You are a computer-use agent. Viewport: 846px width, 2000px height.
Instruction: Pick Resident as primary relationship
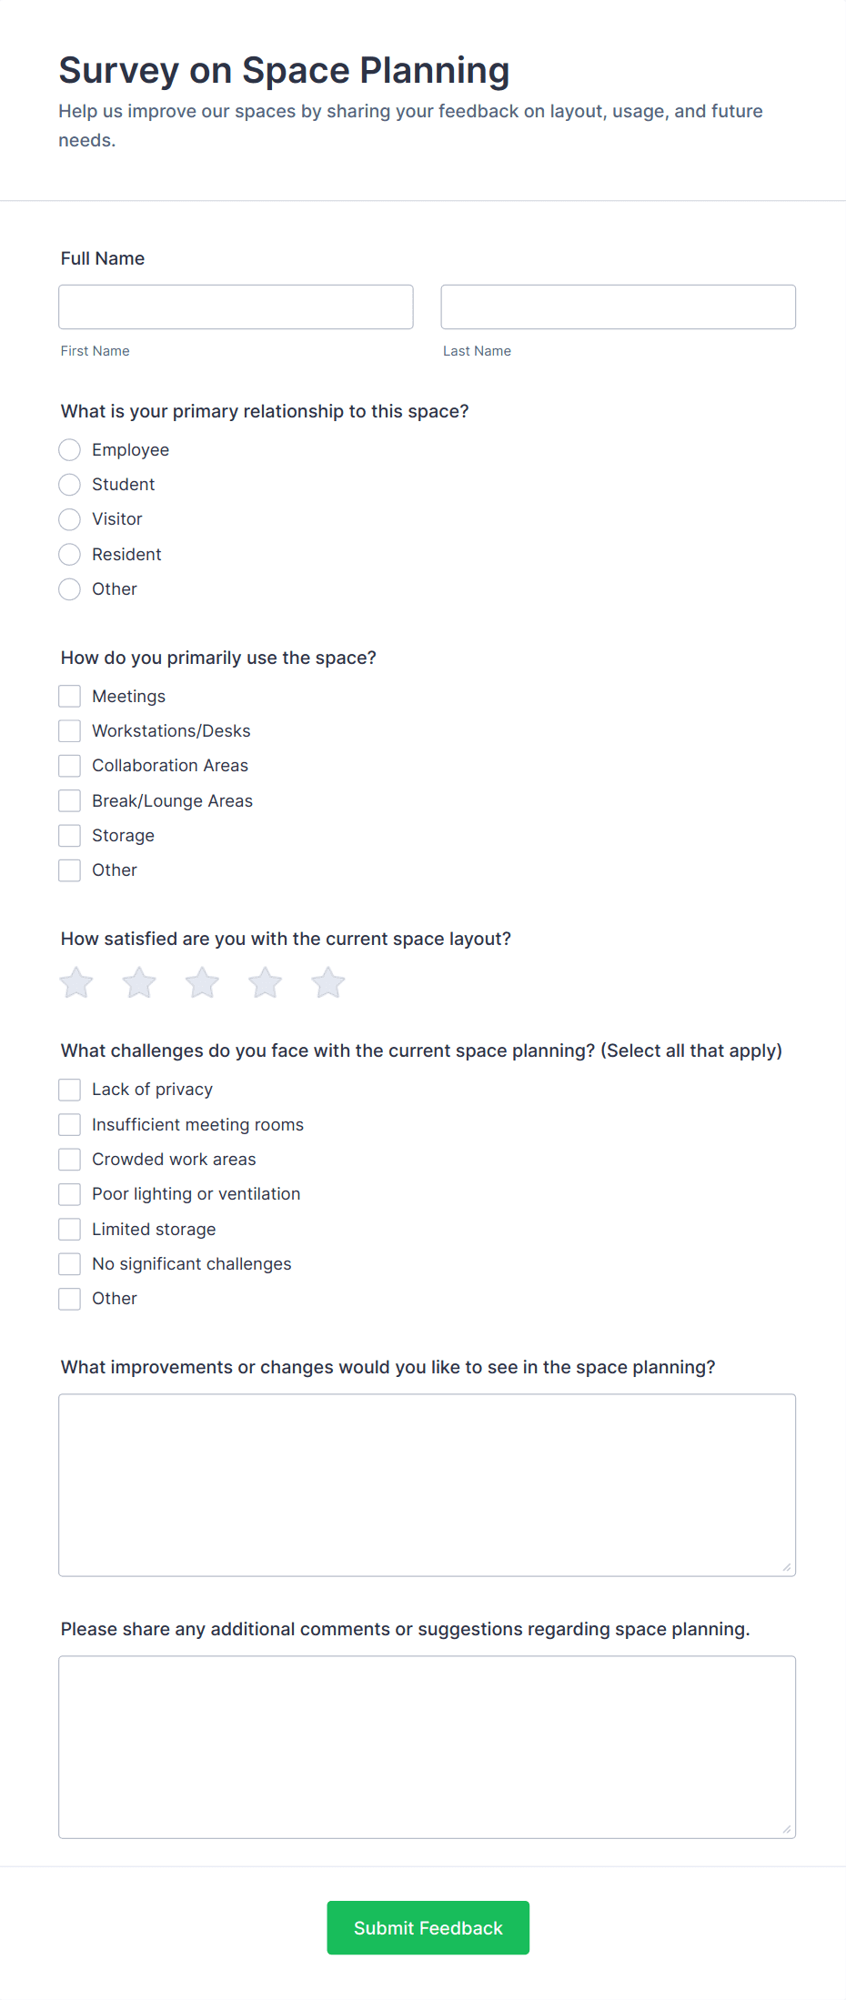point(69,554)
